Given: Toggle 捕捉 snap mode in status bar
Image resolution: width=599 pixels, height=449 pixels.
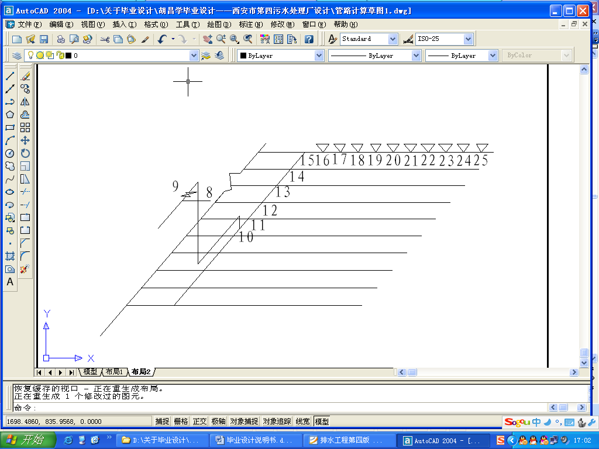Looking at the screenshot, I should (x=163, y=421).
